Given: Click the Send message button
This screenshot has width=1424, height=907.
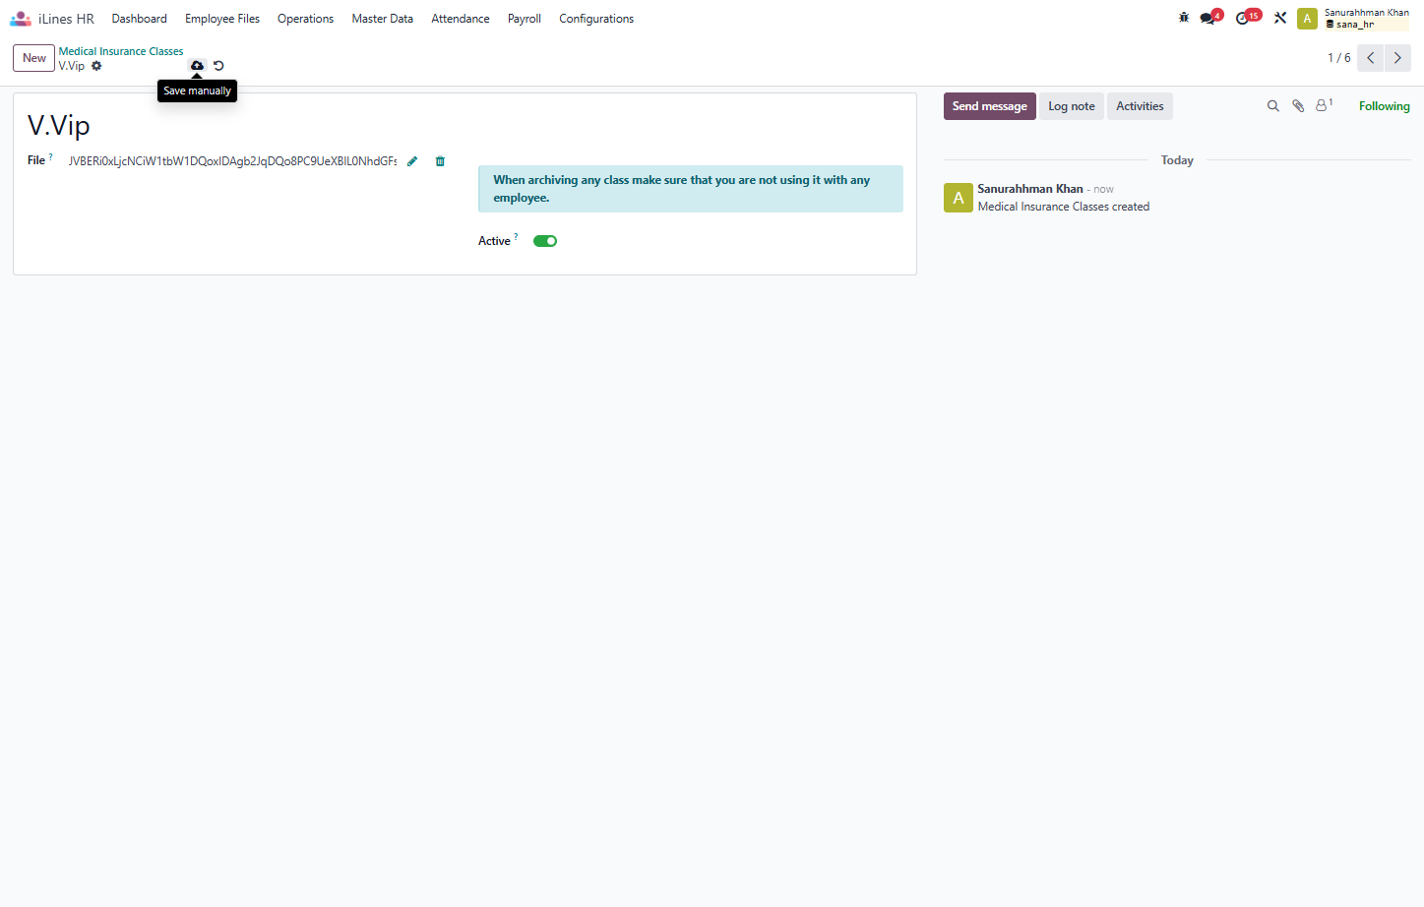Looking at the screenshot, I should [x=989, y=106].
